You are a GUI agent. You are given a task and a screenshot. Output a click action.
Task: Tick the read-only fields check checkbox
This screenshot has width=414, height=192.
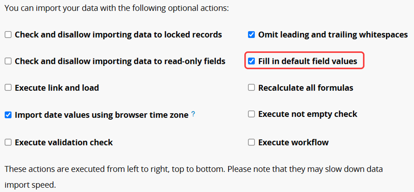8,61
